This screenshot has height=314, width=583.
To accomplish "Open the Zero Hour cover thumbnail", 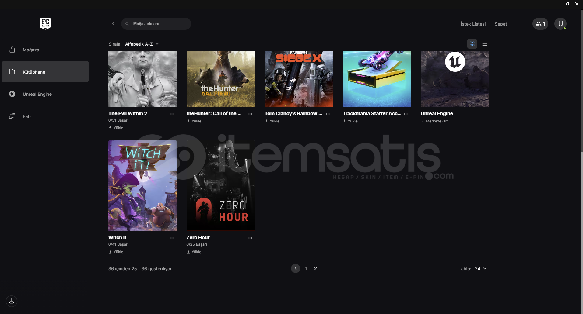I will click(221, 186).
